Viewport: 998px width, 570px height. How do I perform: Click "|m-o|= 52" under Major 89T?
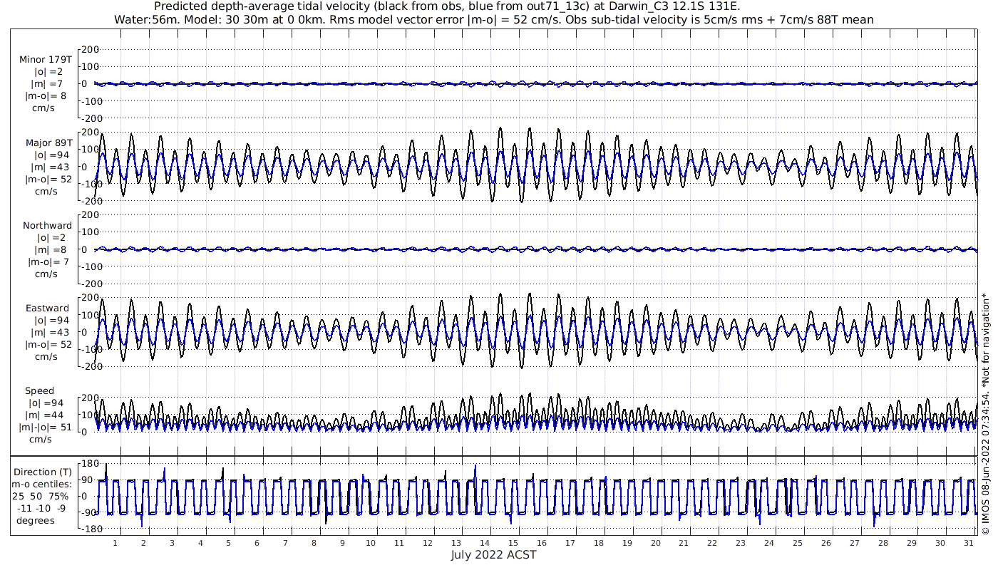tap(48, 180)
